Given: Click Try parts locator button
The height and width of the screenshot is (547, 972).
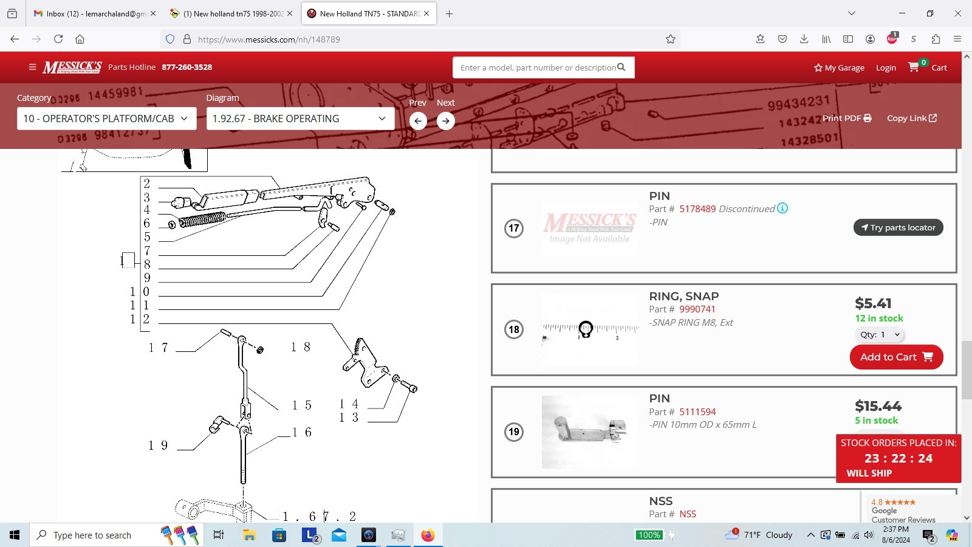Looking at the screenshot, I should point(898,228).
